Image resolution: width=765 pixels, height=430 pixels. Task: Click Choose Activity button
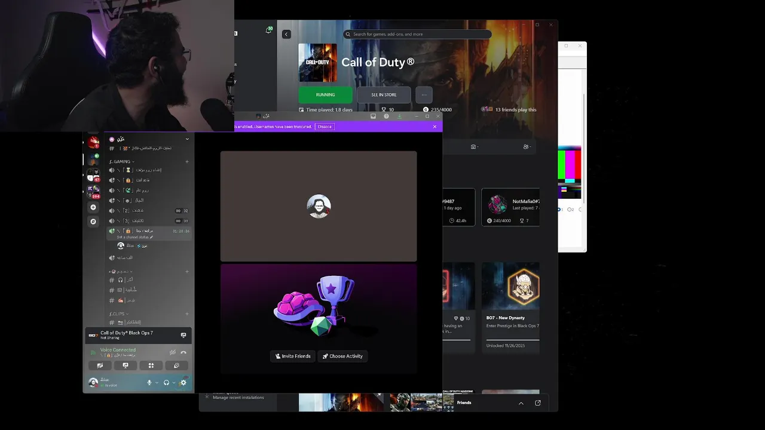coord(342,356)
